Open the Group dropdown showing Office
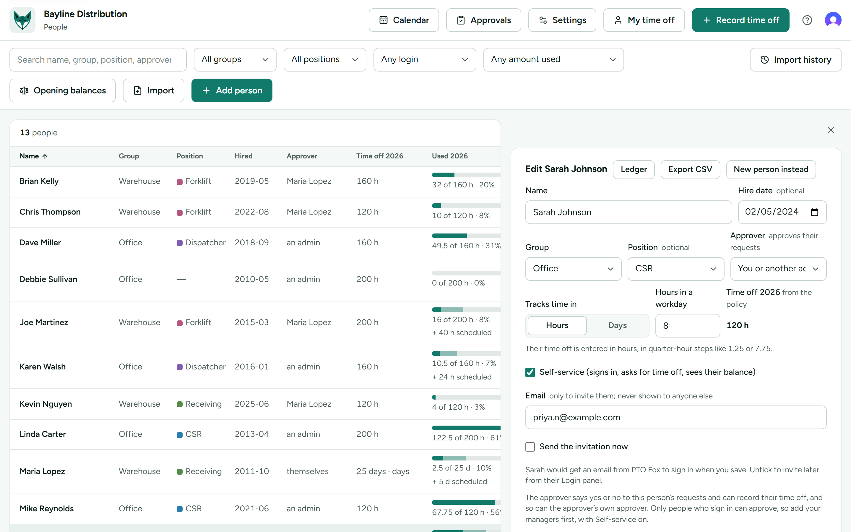This screenshot has height=532, width=851. 573,269
